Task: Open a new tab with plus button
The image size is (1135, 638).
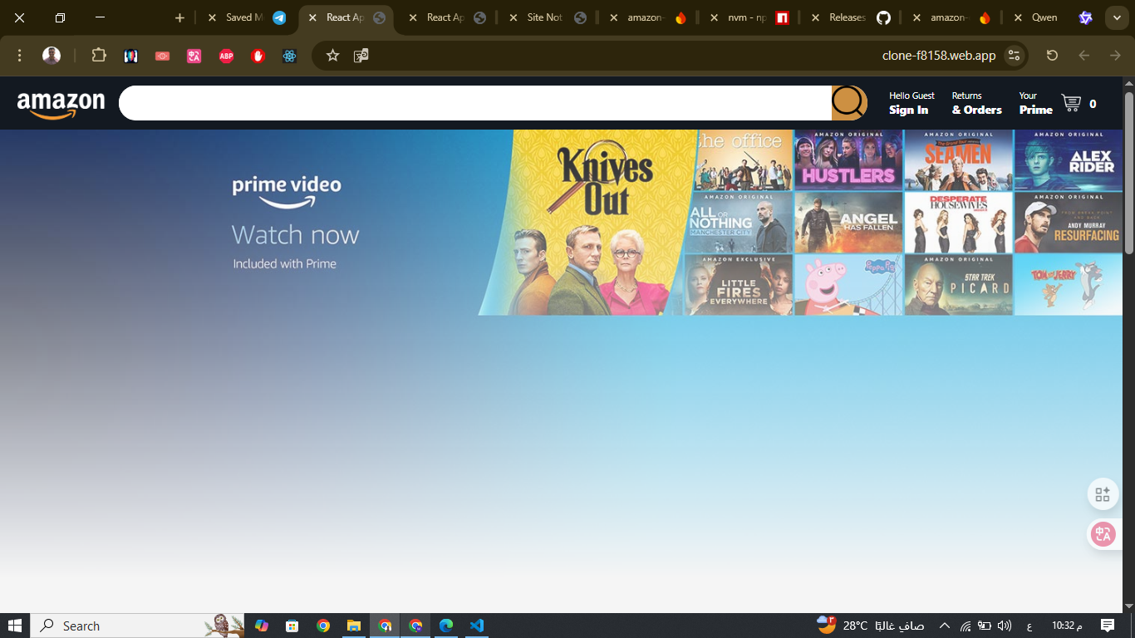Action: click(179, 17)
